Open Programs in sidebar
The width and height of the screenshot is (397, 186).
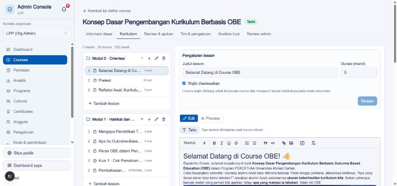[35, 90]
